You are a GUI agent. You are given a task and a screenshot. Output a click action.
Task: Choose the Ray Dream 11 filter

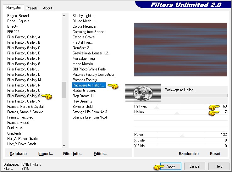tap(83, 96)
